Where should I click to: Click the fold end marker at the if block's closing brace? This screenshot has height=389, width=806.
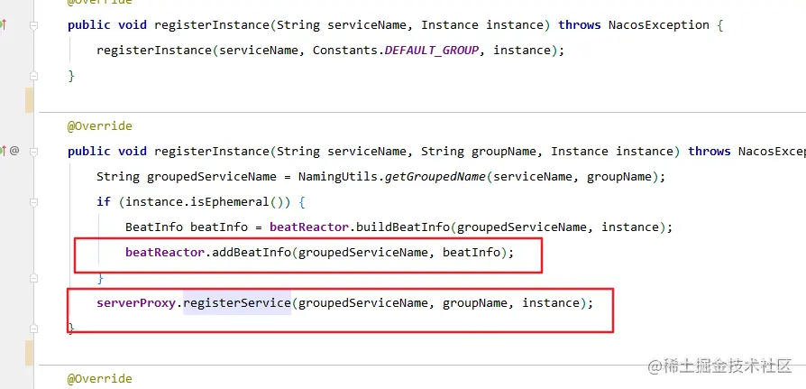point(34,278)
